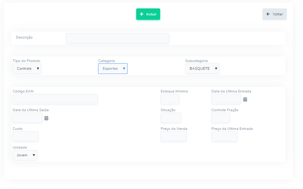Screen dimensions: 303x189
Task: Click the Situação input field
Action: (170, 118)
